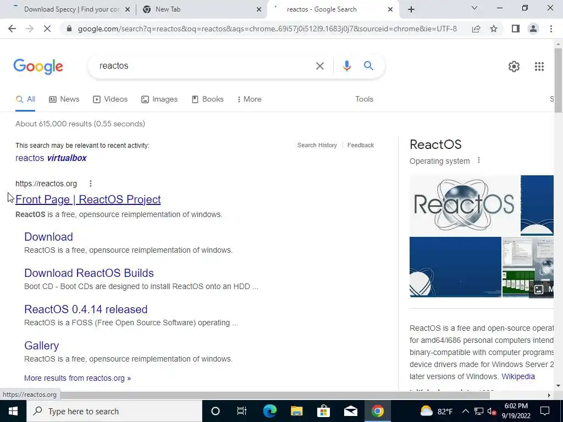The width and height of the screenshot is (563, 422).
Task: Click taskbar search box
Action: click(x=114, y=411)
